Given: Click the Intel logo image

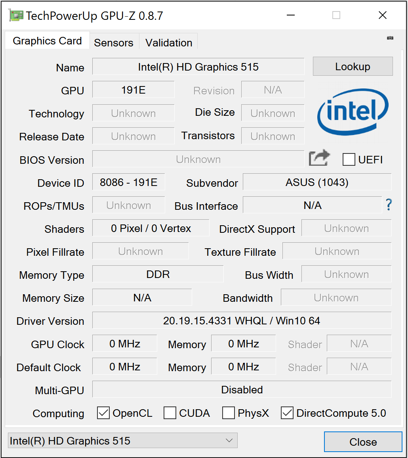Looking at the screenshot, I should tap(353, 112).
